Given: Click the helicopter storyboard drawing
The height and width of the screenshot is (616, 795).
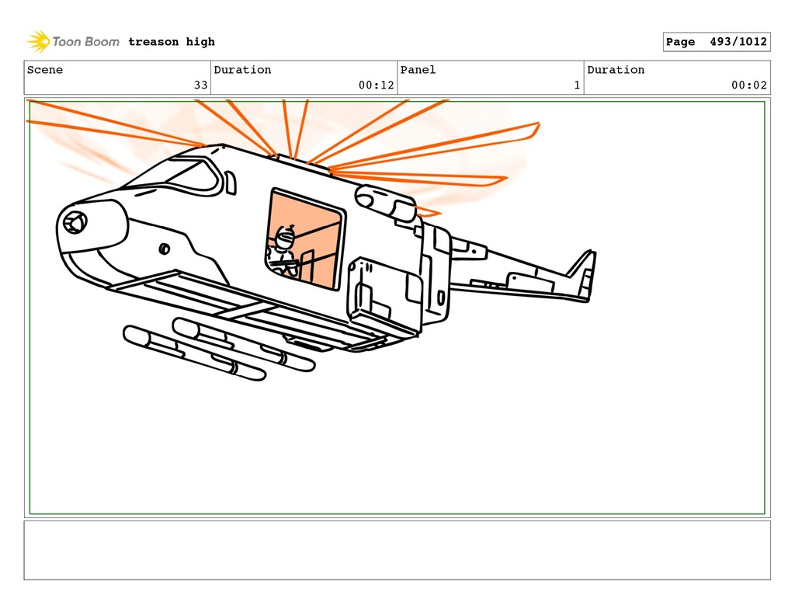Looking at the screenshot, I should 325,238.
